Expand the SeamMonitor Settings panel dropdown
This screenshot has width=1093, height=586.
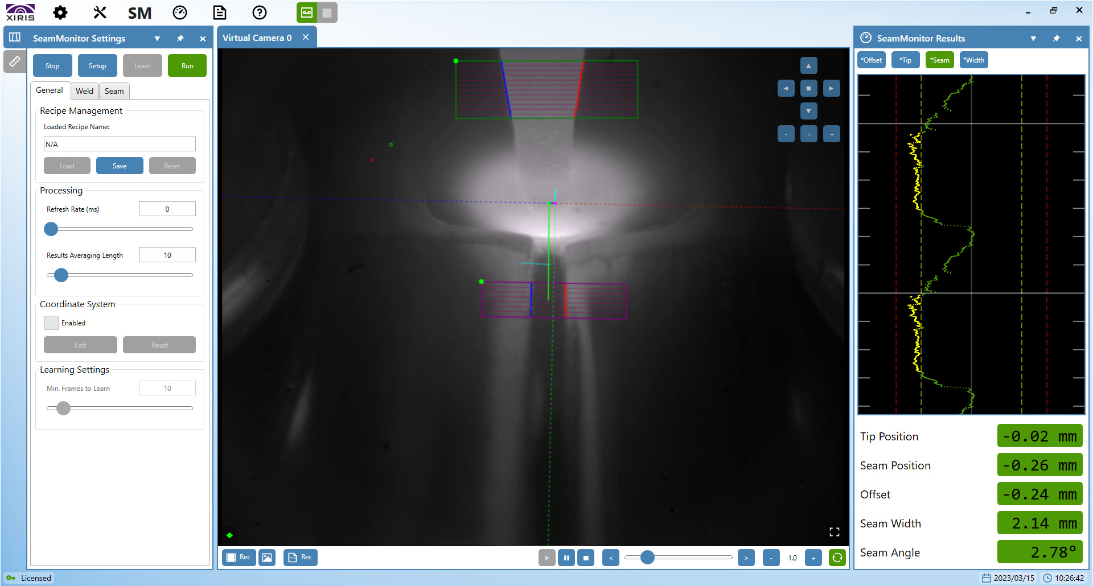pos(157,38)
